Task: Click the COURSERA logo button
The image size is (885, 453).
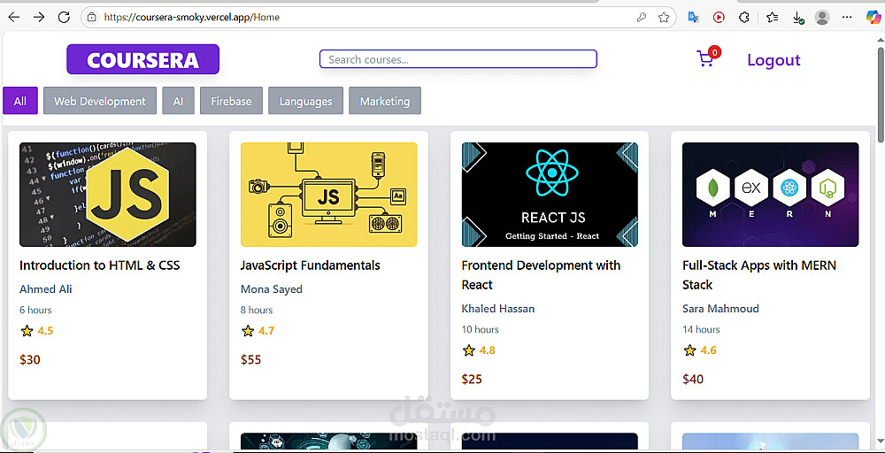Action: pyautogui.click(x=142, y=60)
